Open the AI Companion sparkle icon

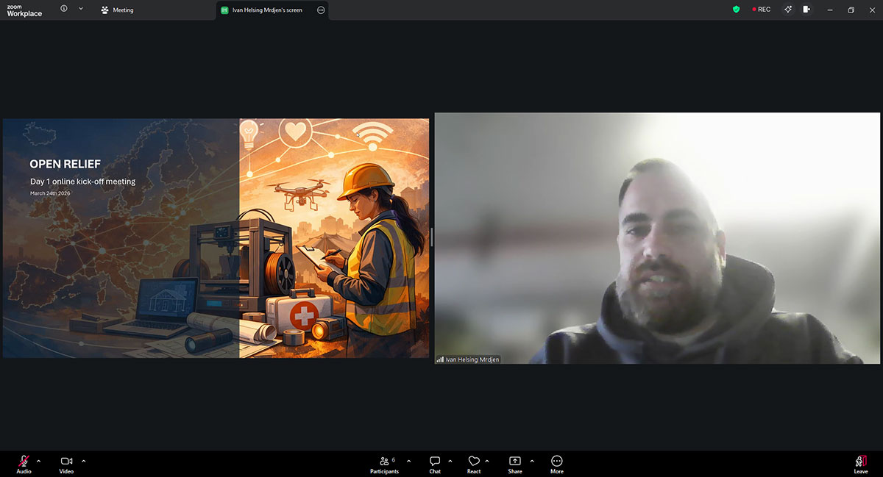(x=788, y=10)
